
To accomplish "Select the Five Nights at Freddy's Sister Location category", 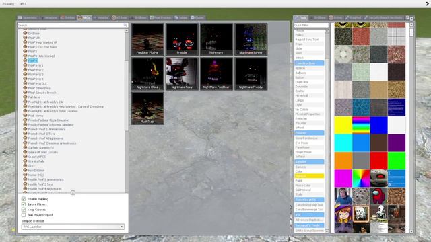I will click(x=53, y=111).
